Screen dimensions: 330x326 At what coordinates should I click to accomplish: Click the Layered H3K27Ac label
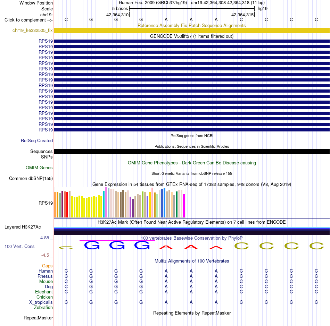(x=23, y=227)
